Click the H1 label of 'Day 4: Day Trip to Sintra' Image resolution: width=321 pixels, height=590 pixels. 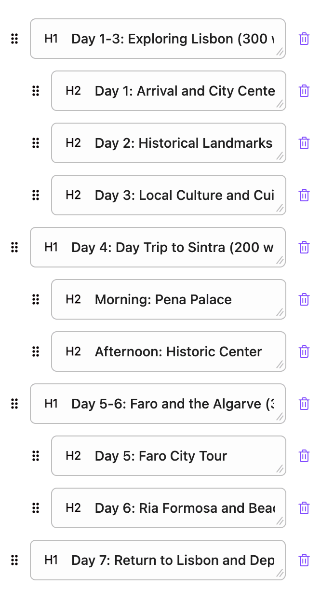point(51,247)
